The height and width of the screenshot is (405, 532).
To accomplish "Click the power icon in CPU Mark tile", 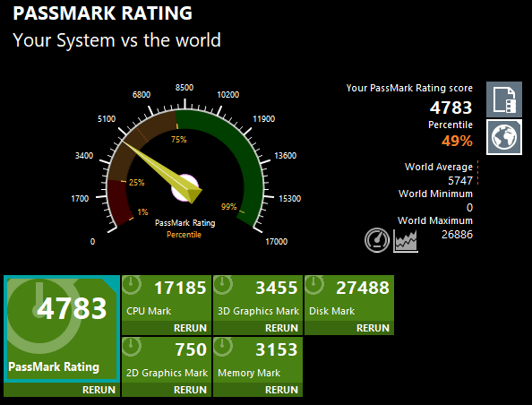I will [x=131, y=284].
